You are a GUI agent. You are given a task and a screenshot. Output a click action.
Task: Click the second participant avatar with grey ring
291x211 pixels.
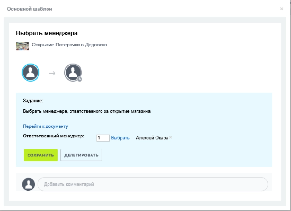73,72
